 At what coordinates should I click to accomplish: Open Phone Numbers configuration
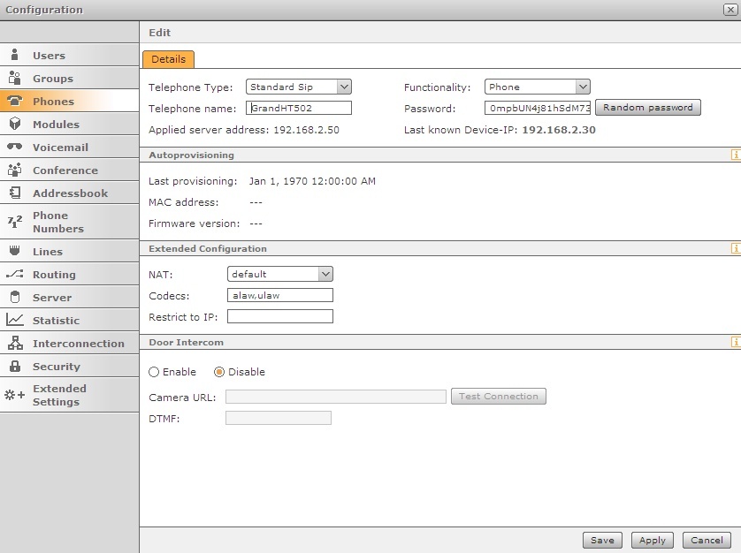[70, 222]
